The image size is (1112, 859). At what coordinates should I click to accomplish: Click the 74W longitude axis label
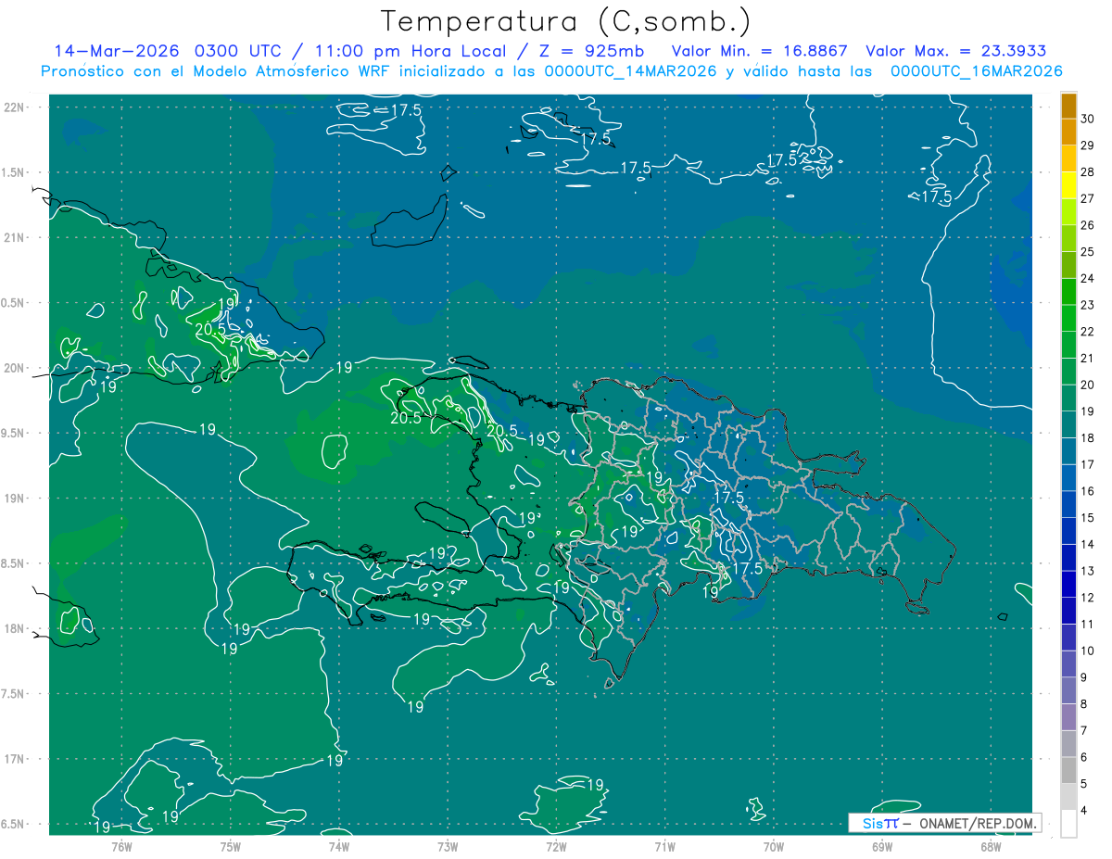click(x=339, y=846)
